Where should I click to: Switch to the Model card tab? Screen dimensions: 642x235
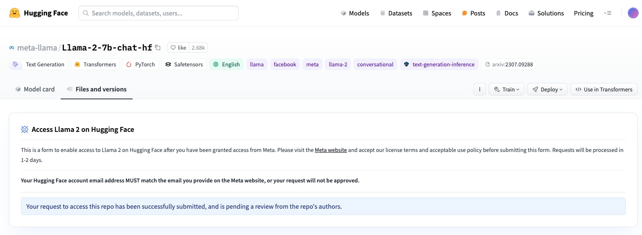coord(35,89)
